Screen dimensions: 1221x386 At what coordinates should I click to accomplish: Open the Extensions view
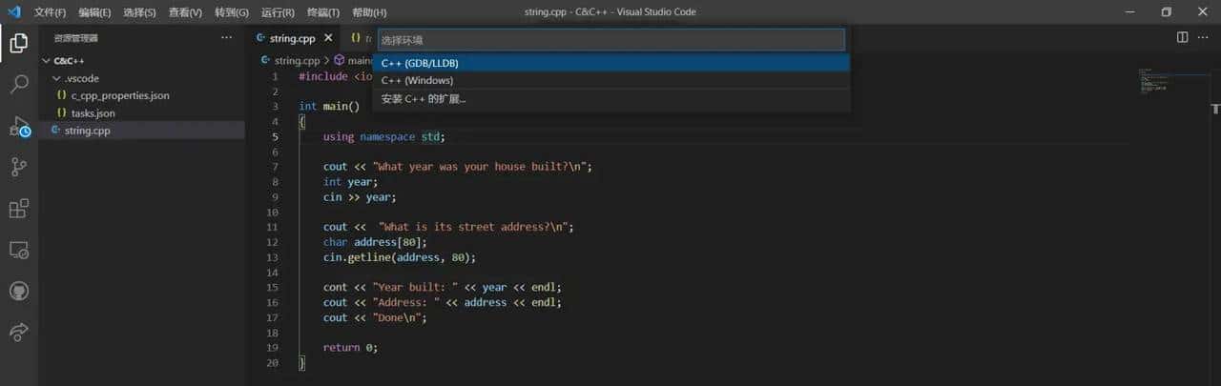coord(18,209)
